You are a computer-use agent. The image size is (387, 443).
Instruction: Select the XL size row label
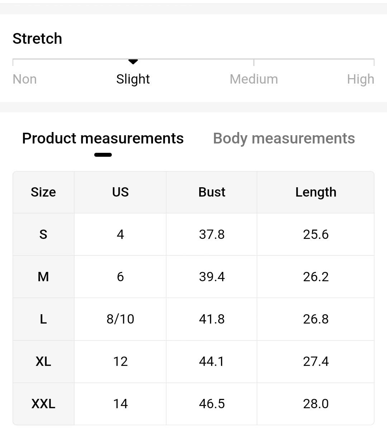pyautogui.click(x=43, y=362)
